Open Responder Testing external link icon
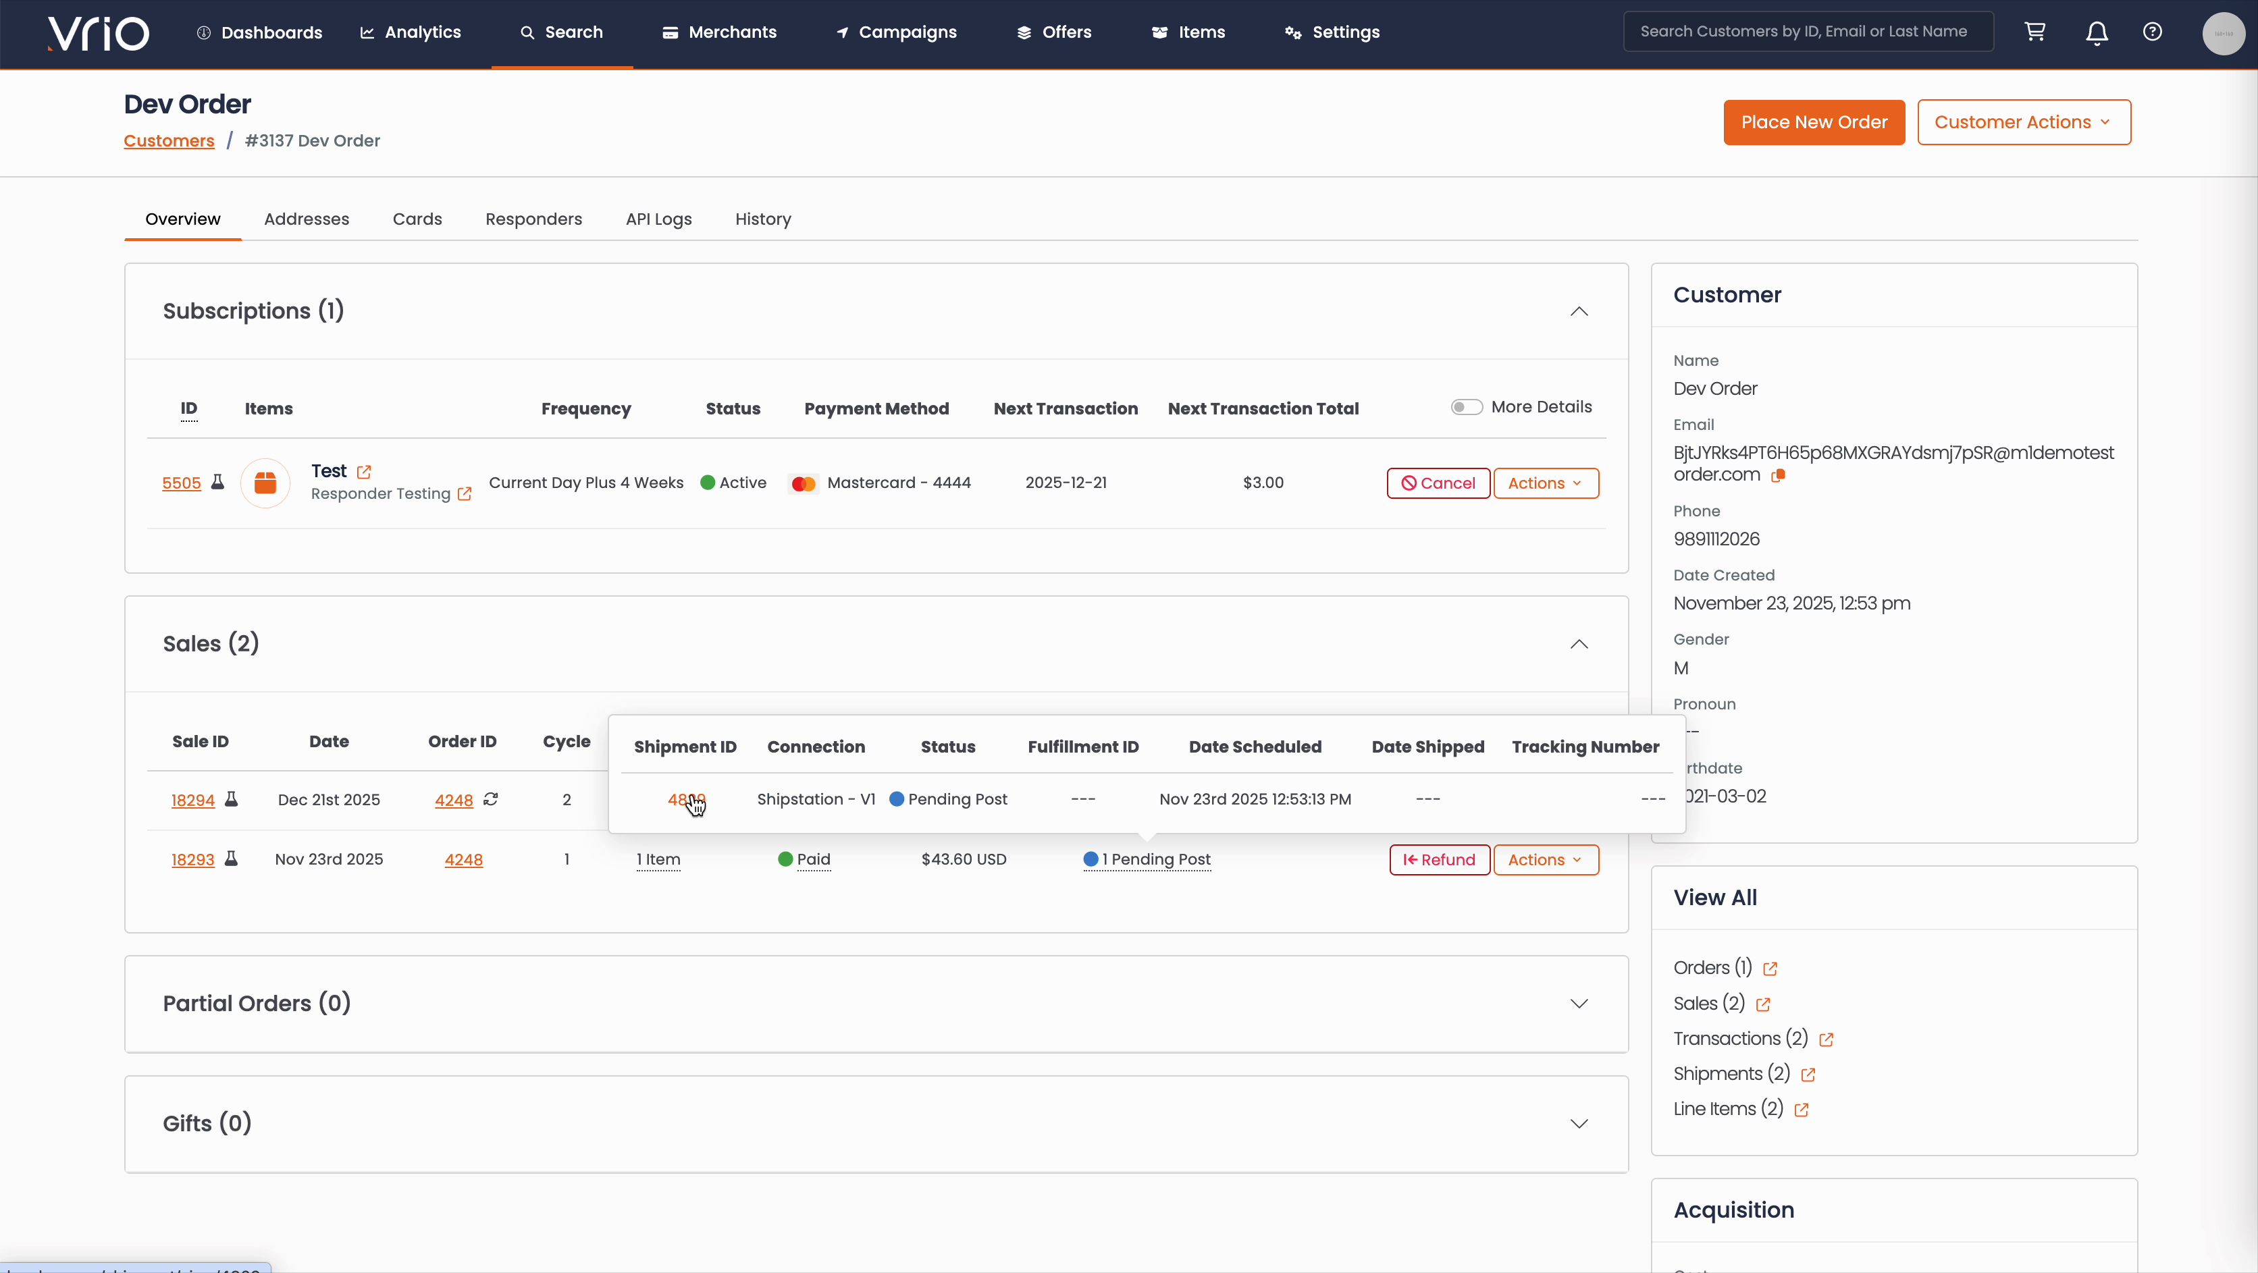Image resolution: width=2258 pixels, height=1273 pixels. [465, 494]
